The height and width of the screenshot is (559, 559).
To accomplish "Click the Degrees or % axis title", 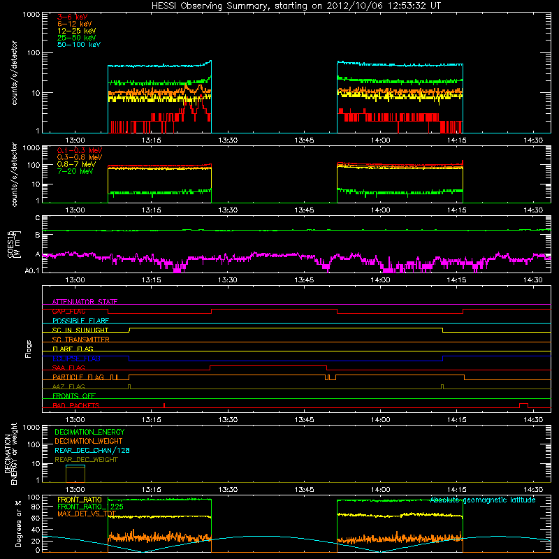I will click(18, 523).
